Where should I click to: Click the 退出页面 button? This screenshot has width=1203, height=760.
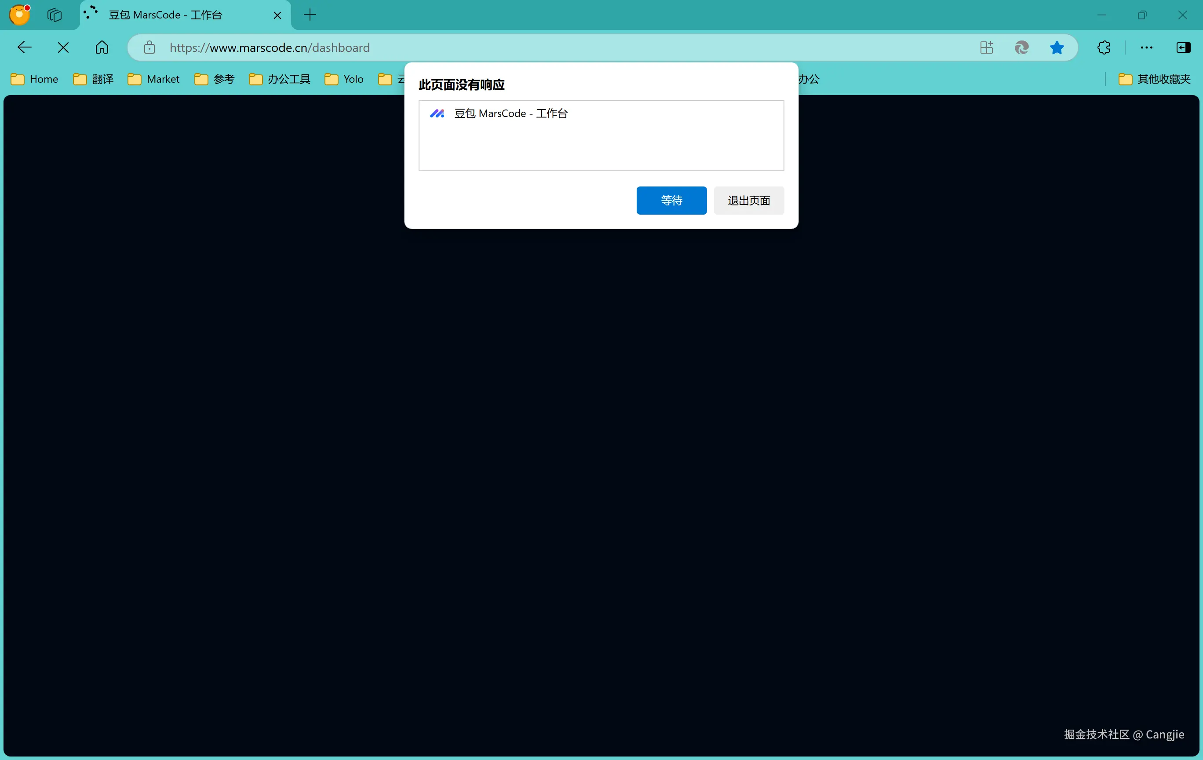[x=748, y=201]
